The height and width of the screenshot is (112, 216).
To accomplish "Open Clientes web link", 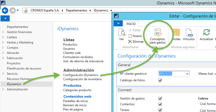I will (x=72, y=53).
